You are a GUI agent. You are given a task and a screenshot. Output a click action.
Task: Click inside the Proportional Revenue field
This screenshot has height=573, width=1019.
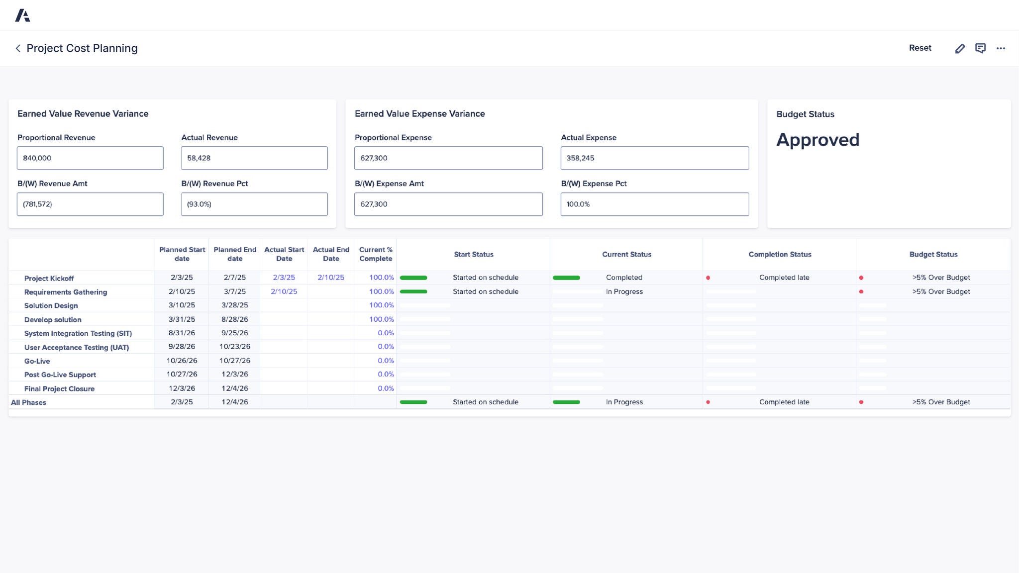(90, 158)
